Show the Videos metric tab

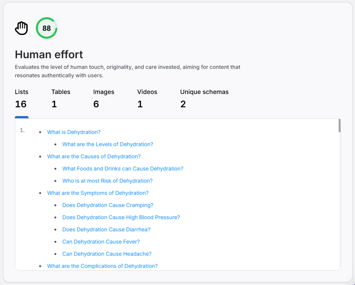(x=147, y=99)
